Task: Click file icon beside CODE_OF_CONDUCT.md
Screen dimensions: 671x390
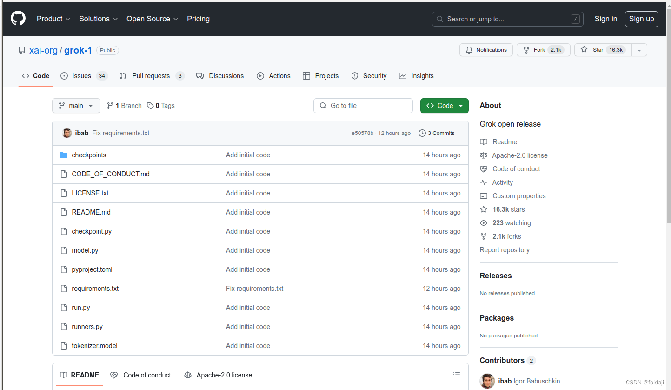Action: (x=64, y=174)
